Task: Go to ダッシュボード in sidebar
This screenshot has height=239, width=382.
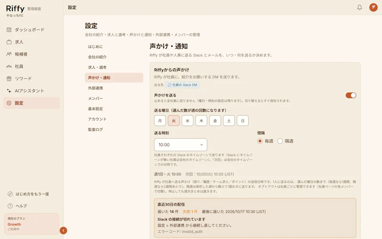Action: [30, 30]
